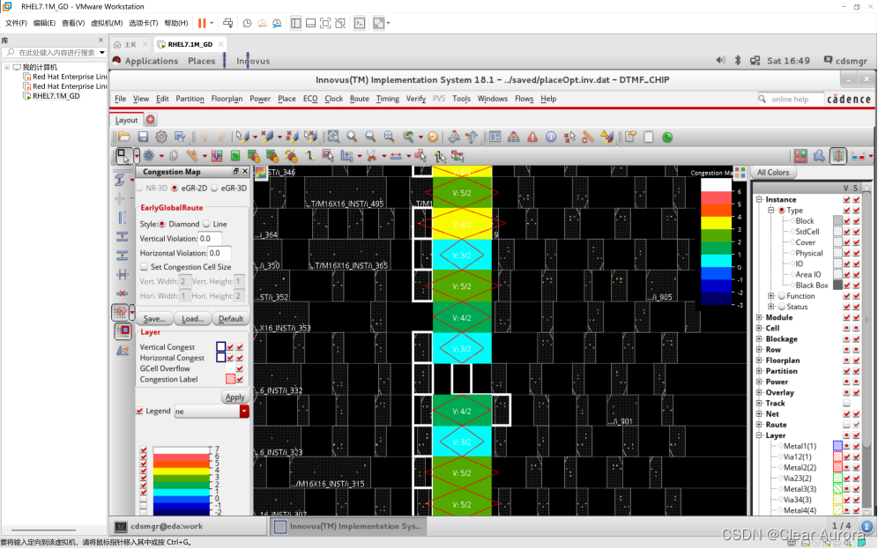This screenshot has height=549, width=878.
Task: Expand the Module tree node
Action: tap(759, 317)
